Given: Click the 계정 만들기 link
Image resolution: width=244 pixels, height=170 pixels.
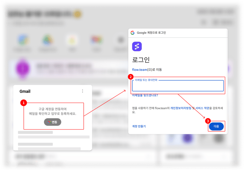Looking at the screenshot, I should coord(139,126).
